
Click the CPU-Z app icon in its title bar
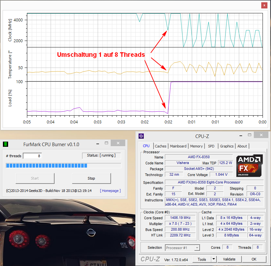click(141, 136)
